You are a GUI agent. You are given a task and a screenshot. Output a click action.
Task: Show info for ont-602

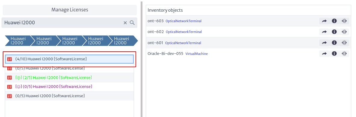(x=334, y=32)
